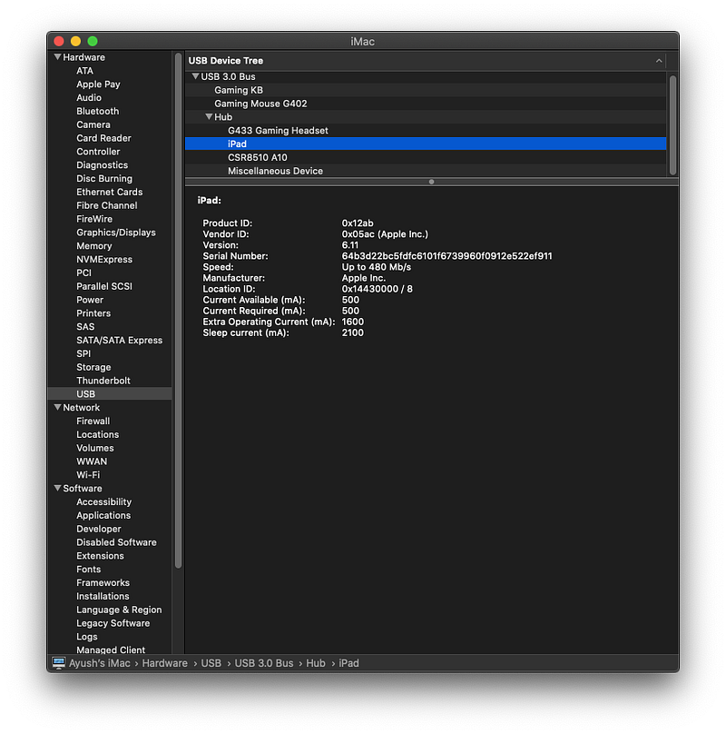Select NVMExpress entry

[104, 259]
